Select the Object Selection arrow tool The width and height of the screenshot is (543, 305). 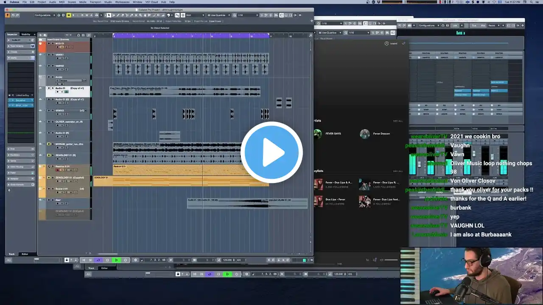pos(109,15)
